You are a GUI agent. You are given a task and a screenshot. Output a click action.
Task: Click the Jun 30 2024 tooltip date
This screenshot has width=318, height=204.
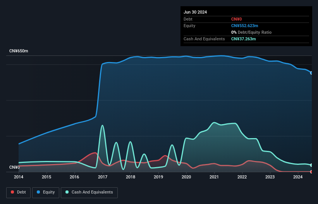coord(195,12)
